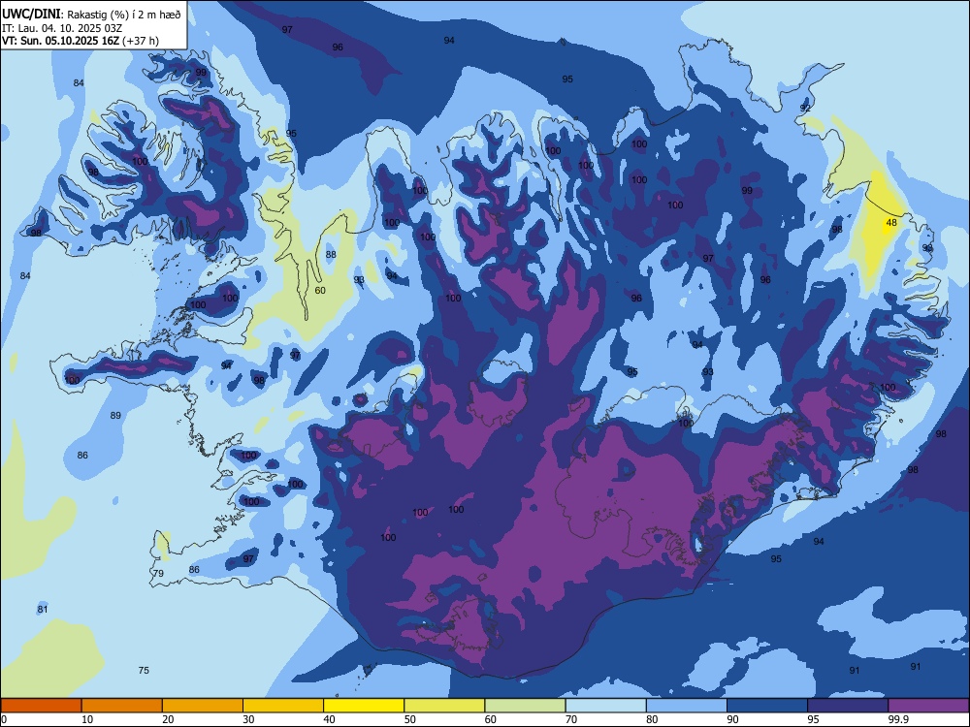Click the pale blue 70–80 legend swatch

point(605,706)
